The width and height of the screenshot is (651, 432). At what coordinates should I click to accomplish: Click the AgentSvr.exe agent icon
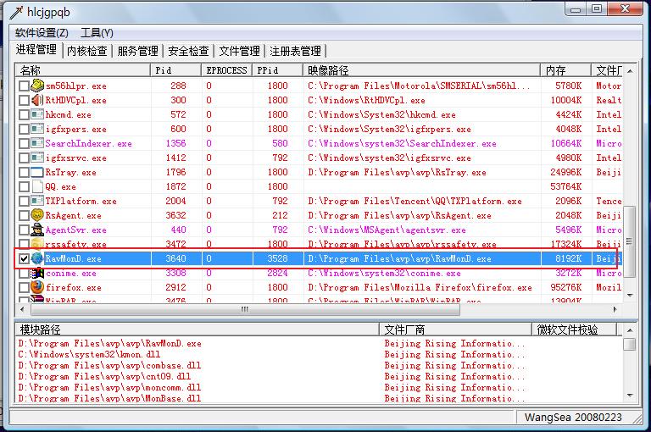(37, 230)
